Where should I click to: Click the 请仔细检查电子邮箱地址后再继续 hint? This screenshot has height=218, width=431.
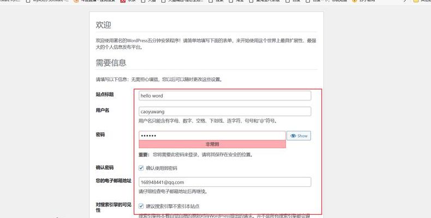coord(173,191)
